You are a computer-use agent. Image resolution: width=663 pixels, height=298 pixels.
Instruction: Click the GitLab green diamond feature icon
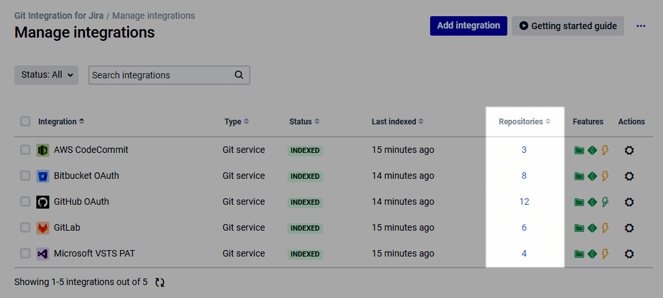[x=592, y=228]
